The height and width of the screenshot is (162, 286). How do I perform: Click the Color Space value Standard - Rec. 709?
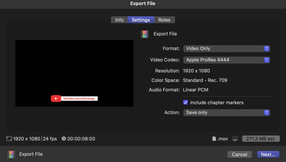pyautogui.click(x=205, y=80)
